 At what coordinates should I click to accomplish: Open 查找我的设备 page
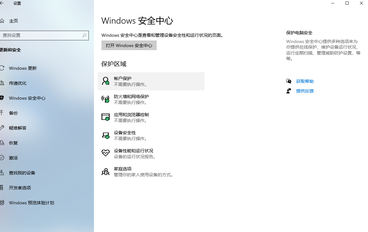tap(22, 173)
